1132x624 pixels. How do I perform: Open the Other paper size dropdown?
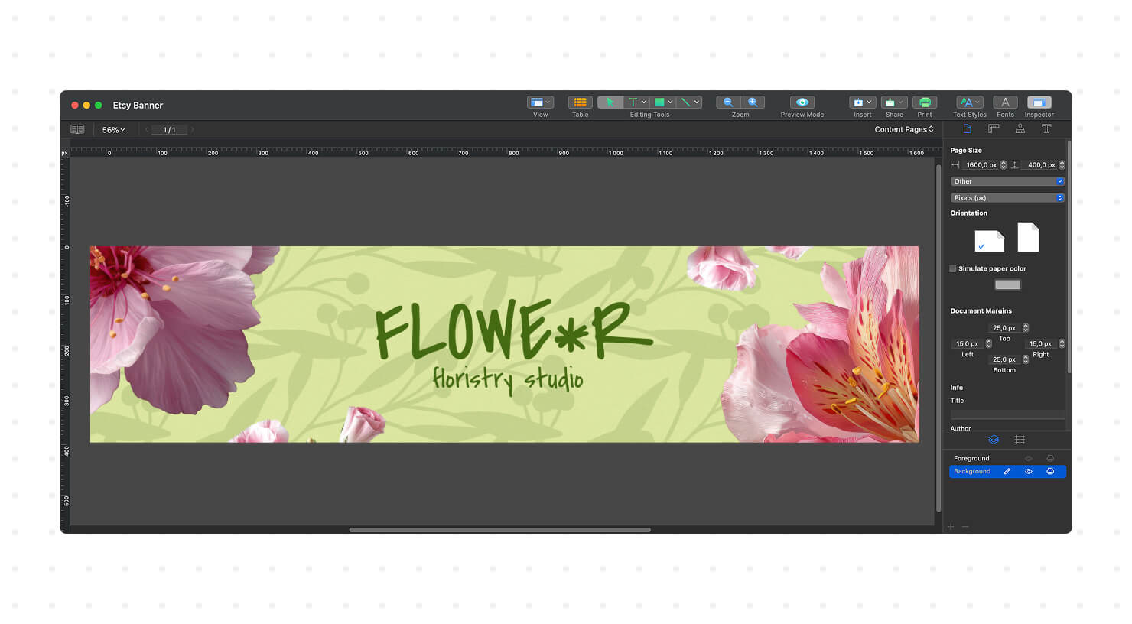[1007, 181]
